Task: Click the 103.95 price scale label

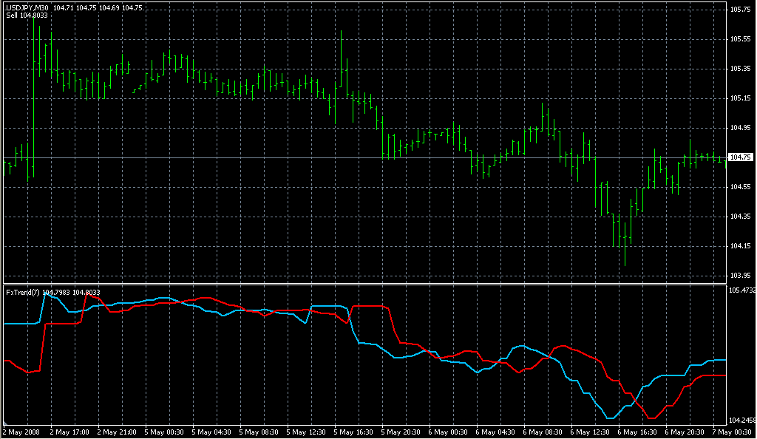Action: click(740, 276)
